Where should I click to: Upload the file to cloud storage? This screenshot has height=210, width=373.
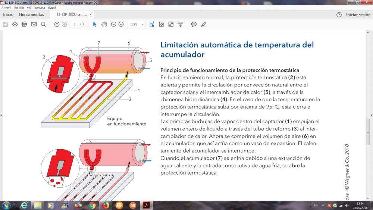click(x=15, y=24)
